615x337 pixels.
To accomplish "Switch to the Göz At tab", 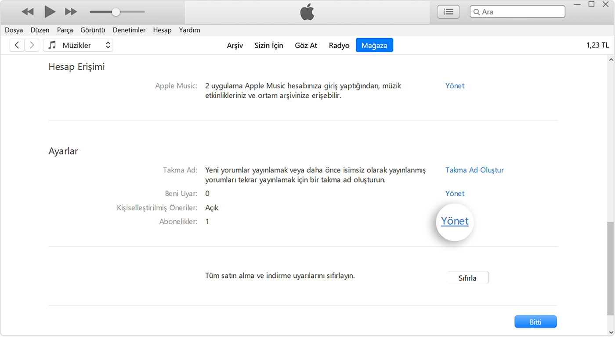I will pyautogui.click(x=306, y=45).
